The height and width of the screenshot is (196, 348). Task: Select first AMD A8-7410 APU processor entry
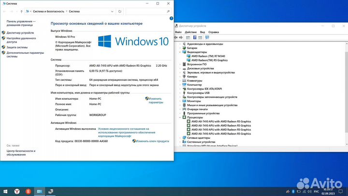coord(221,121)
